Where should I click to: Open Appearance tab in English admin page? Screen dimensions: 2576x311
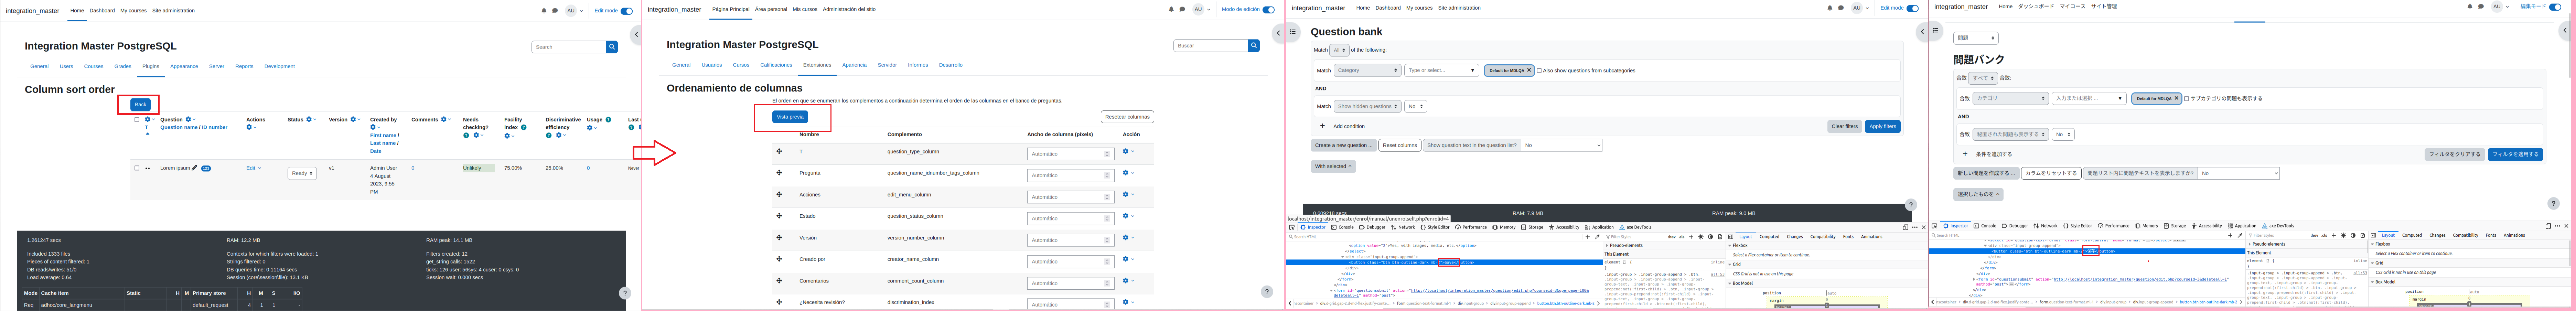[x=184, y=66]
